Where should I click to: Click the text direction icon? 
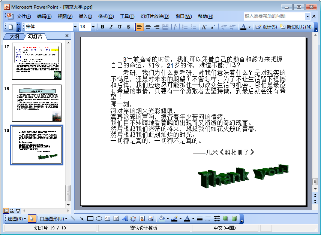pos(174,27)
